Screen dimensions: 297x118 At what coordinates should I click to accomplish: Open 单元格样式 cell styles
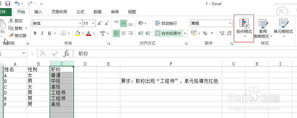click(x=283, y=28)
